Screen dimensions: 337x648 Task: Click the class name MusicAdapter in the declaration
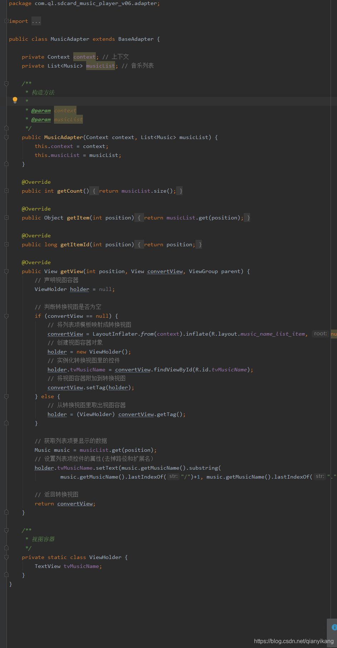(70, 39)
